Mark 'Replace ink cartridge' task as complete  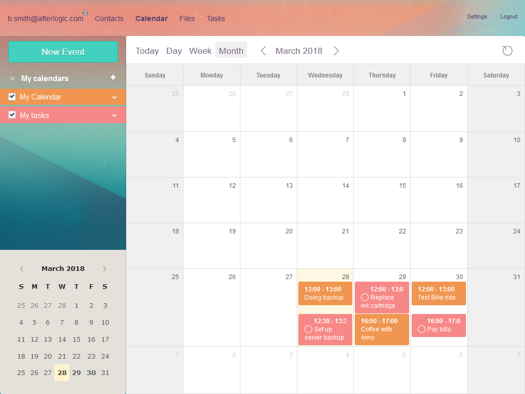365,298
